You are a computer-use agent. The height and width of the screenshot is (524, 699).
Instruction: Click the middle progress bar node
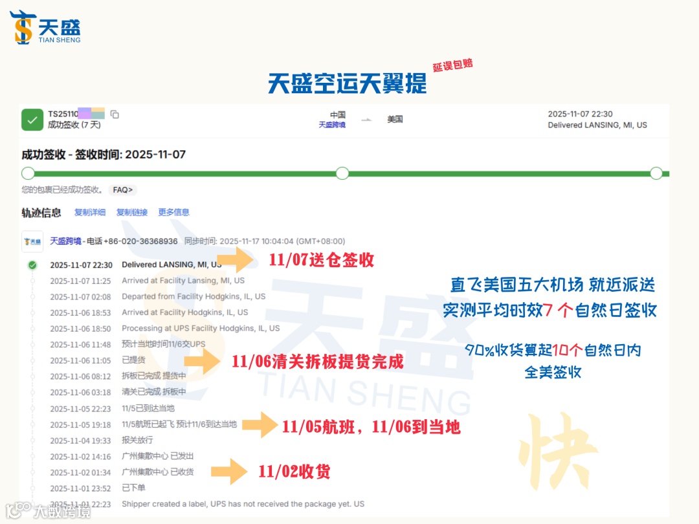pyautogui.click(x=342, y=173)
